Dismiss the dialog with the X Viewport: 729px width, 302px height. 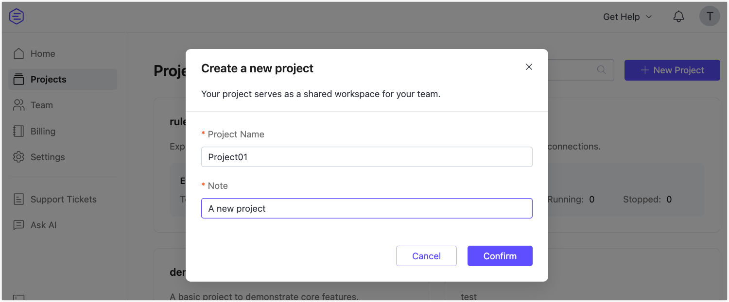point(529,67)
